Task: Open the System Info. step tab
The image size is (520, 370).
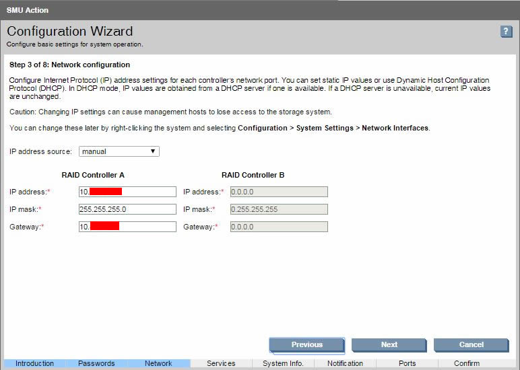Action: coord(283,363)
